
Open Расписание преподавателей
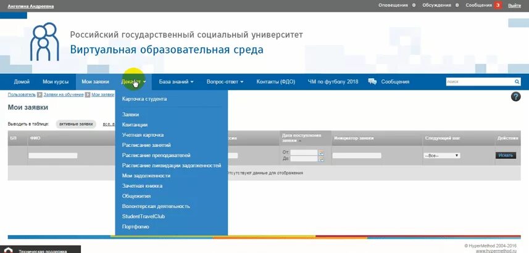(156, 156)
